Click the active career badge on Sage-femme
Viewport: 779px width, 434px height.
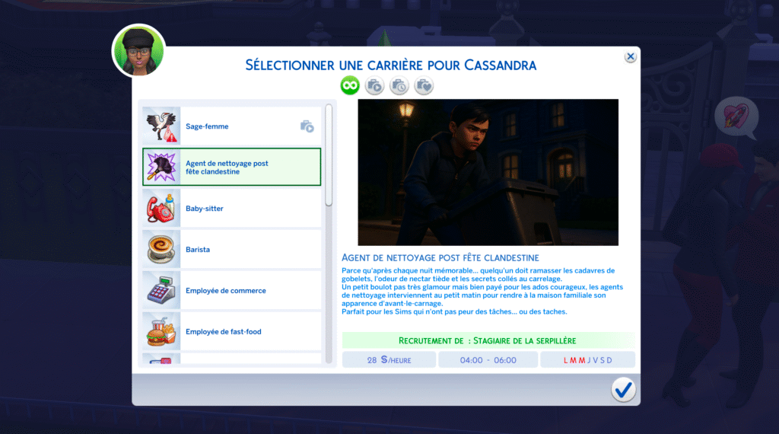(307, 126)
